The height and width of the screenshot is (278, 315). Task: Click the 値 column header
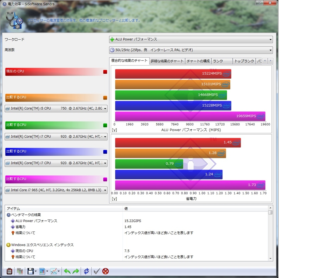[x=195, y=209]
